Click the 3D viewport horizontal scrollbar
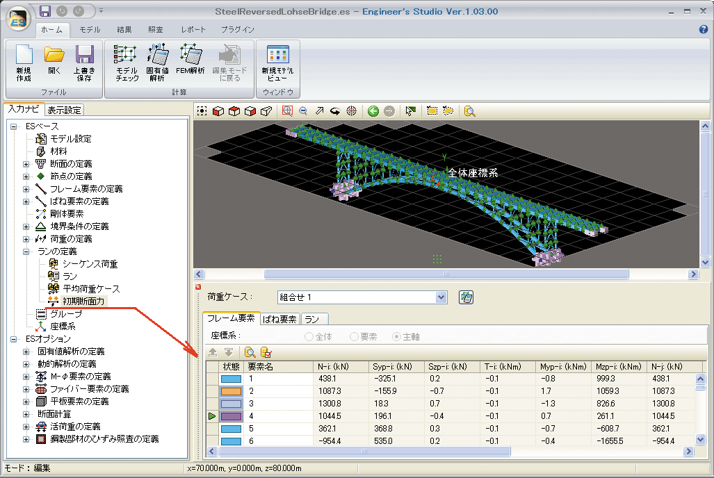The height and width of the screenshot is (478, 714). tap(446, 274)
